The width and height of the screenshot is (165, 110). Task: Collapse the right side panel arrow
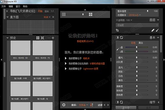(164, 60)
